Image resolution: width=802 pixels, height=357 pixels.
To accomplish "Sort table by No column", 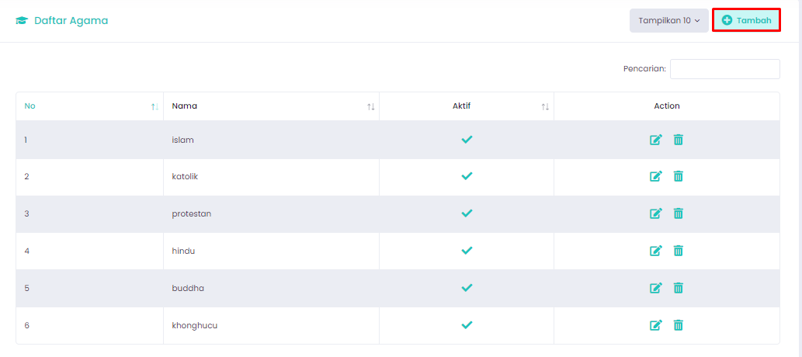I will tap(90, 106).
